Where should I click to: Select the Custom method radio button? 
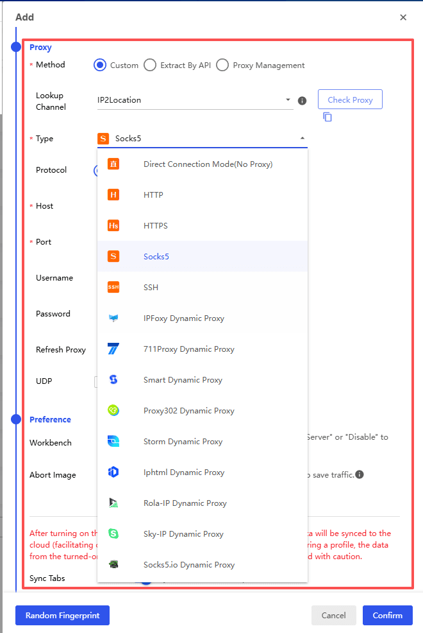coord(100,65)
